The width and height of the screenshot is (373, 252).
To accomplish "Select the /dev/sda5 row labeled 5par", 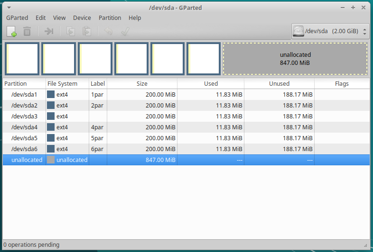I will click(x=24, y=138).
